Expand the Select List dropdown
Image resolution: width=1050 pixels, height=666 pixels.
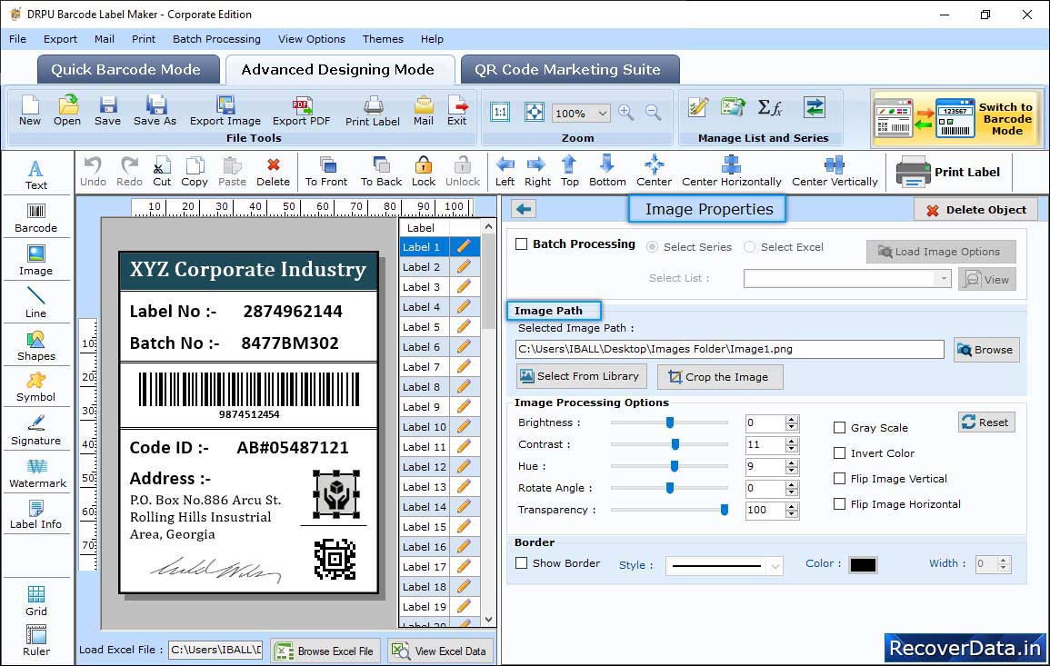coord(943,278)
